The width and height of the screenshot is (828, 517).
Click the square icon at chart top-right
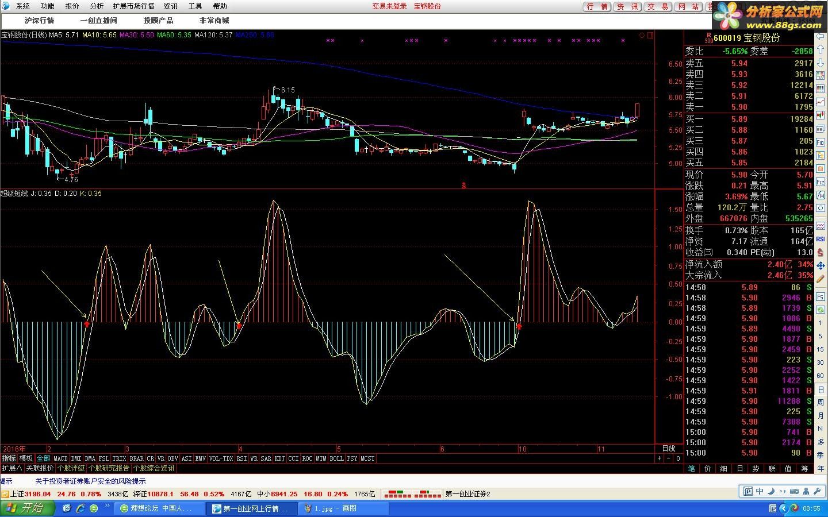(x=650, y=35)
